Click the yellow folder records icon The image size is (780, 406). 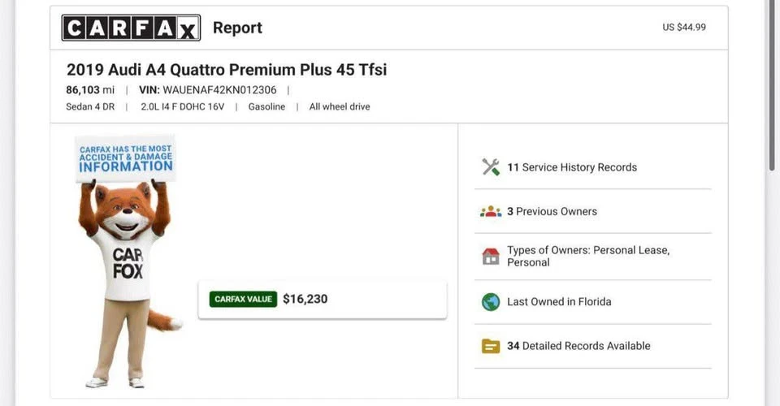pyautogui.click(x=491, y=346)
